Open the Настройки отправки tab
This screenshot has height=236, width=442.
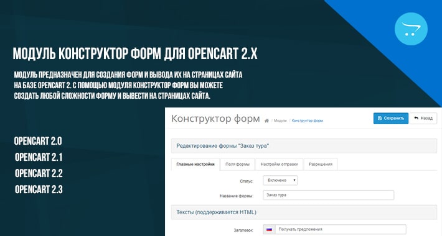coord(279,165)
